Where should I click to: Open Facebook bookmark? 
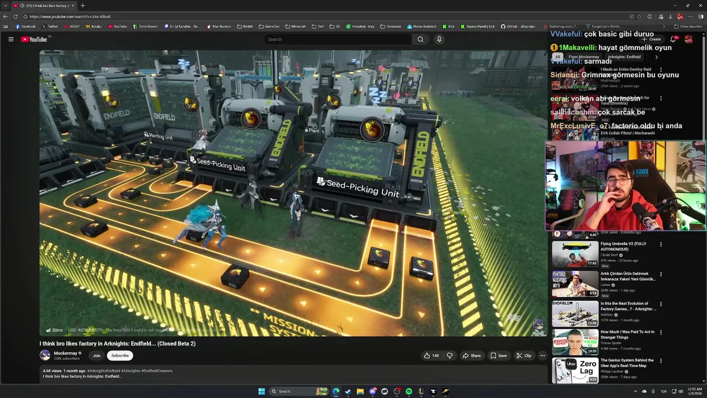(x=25, y=27)
